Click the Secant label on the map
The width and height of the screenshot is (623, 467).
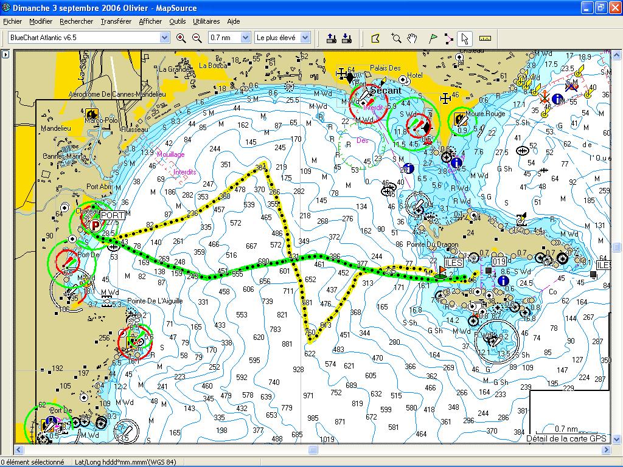click(x=386, y=91)
